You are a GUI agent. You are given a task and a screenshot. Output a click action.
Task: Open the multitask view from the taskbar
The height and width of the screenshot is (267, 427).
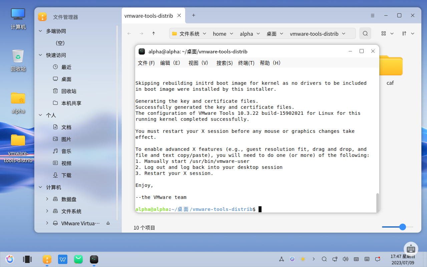(27, 259)
